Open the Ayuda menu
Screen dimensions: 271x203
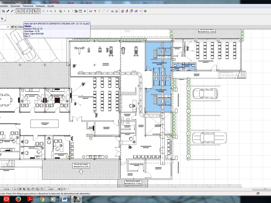(x=50, y=6)
